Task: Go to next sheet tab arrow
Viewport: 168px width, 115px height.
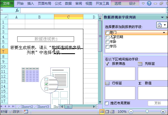Action: (x=9, y=106)
